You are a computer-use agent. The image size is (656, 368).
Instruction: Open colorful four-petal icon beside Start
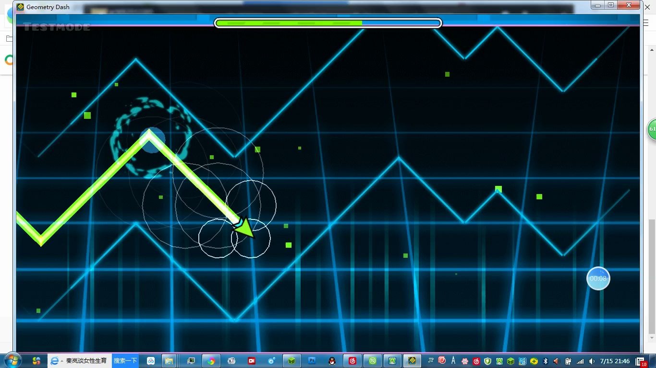[36, 361]
